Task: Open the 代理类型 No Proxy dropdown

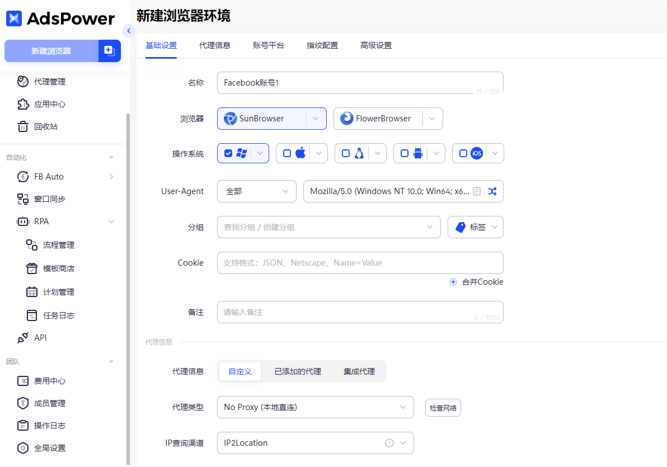Action: pos(315,408)
